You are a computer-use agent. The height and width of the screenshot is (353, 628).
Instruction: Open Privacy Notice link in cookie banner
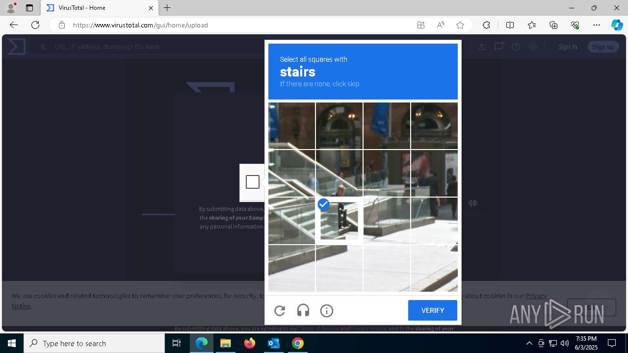pyautogui.click(x=536, y=296)
